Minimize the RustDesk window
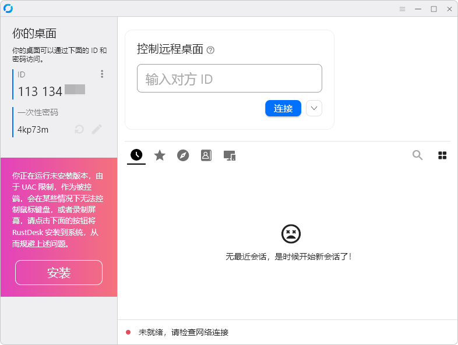The image size is (458, 345). pos(418,9)
